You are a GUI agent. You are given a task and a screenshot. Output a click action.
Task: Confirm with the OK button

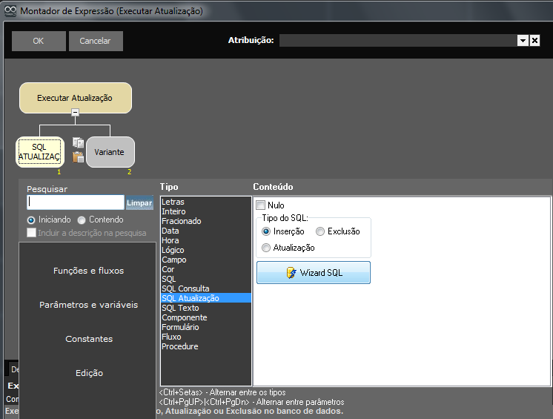tap(39, 41)
